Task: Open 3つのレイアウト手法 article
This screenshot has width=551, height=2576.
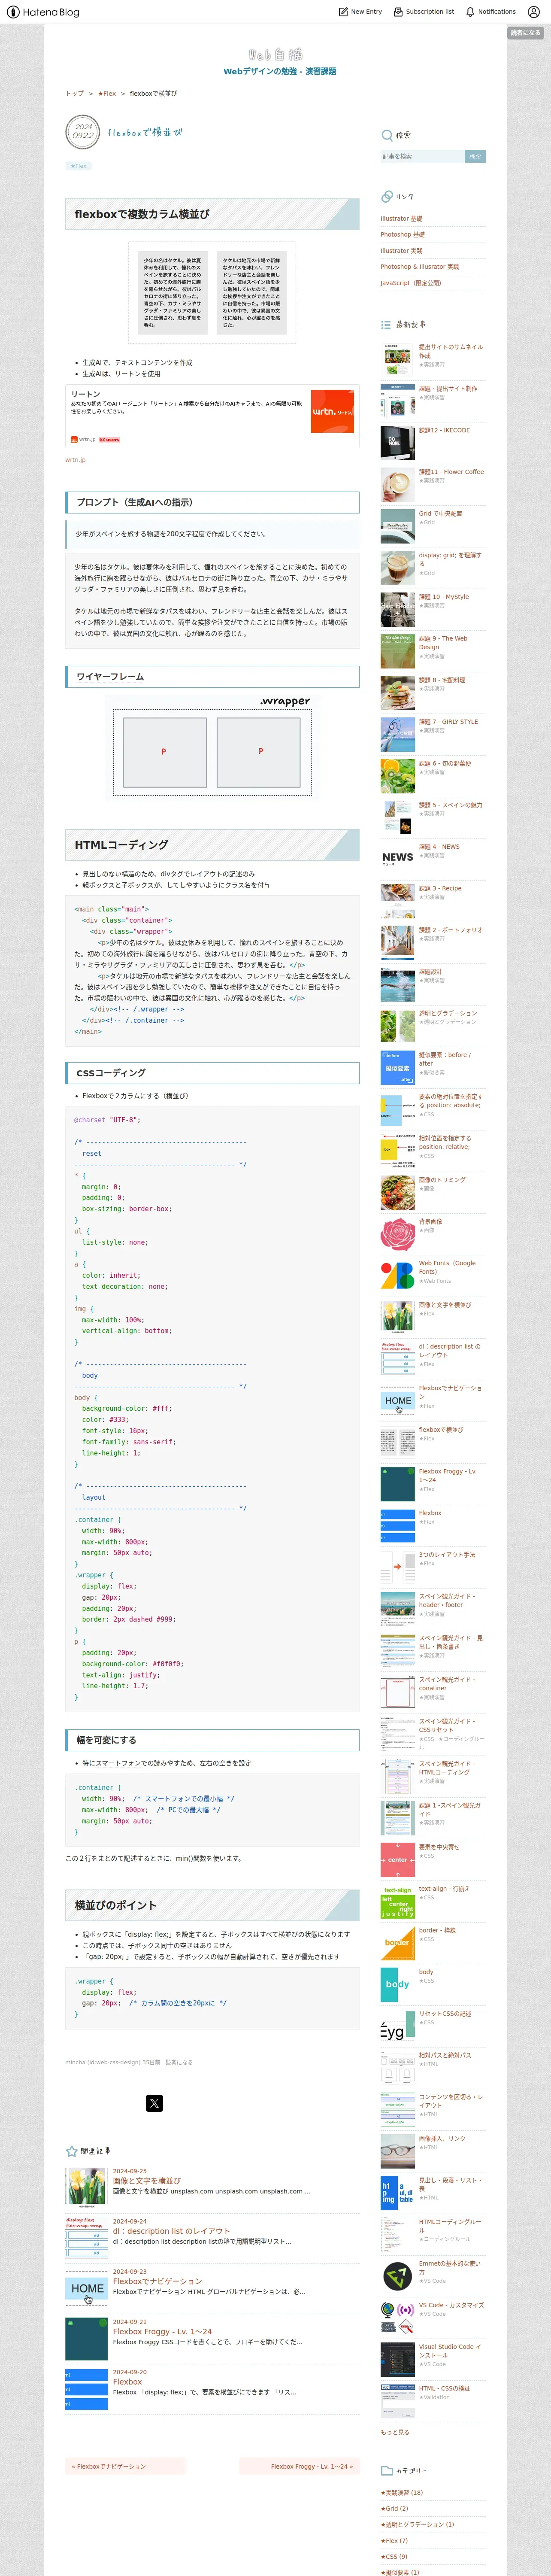Action: pyautogui.click(x=447, y=1555)
